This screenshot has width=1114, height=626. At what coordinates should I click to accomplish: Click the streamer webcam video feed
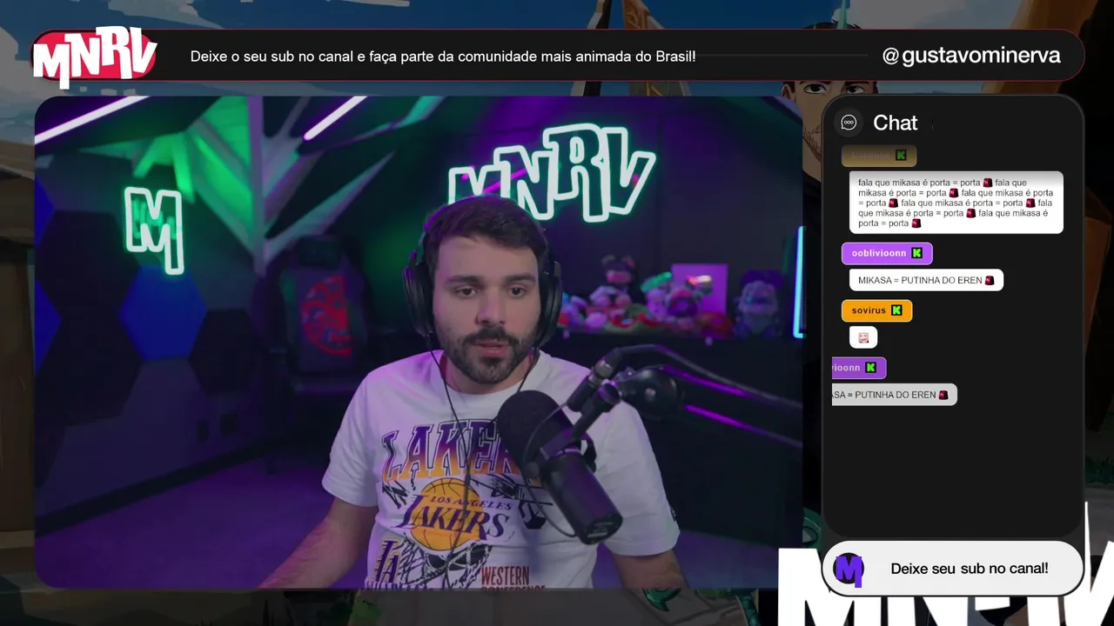click(419, 342)
